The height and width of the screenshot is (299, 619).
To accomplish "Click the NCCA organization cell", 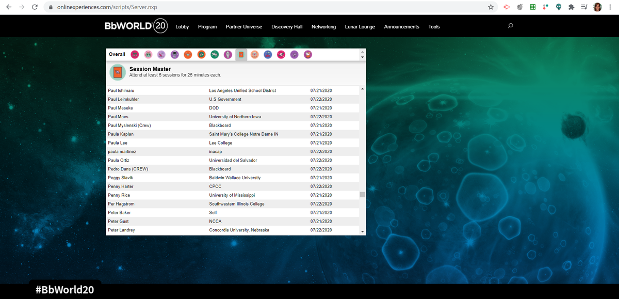I will tap(215, 222).
